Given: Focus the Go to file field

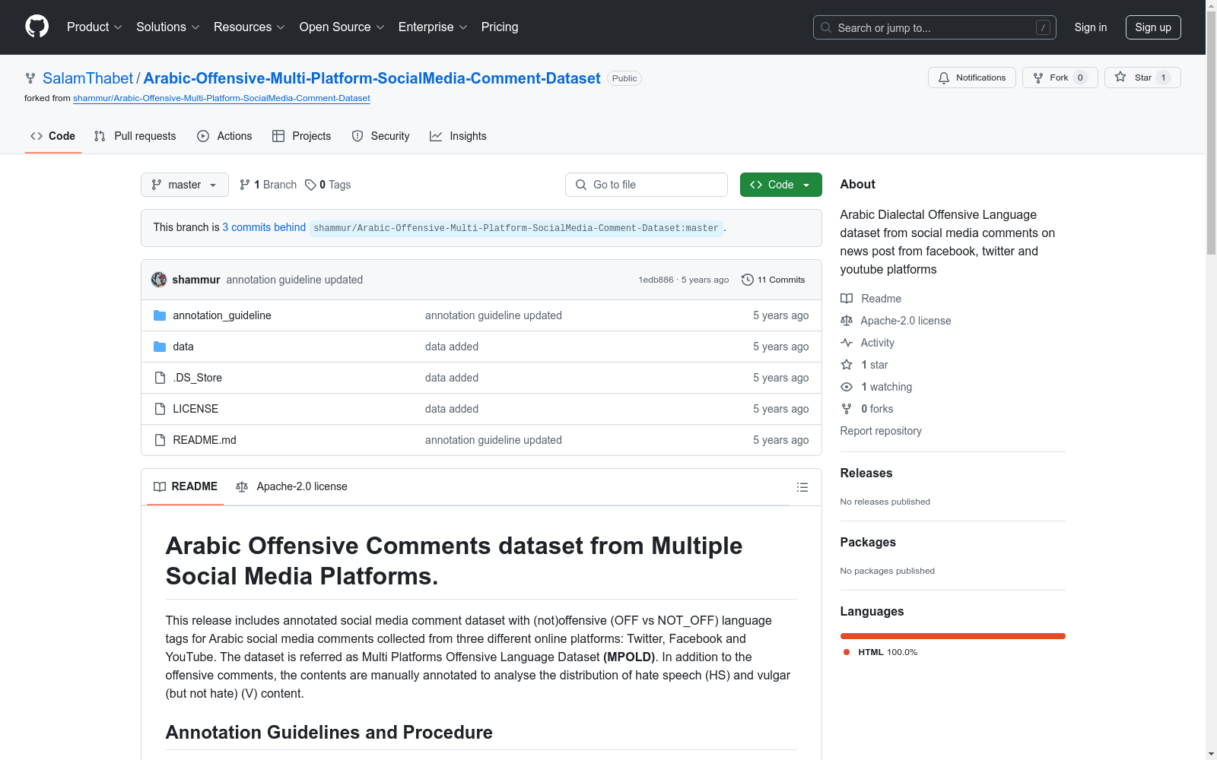Looking at the screenshot, I should click(x=647, y=185).
